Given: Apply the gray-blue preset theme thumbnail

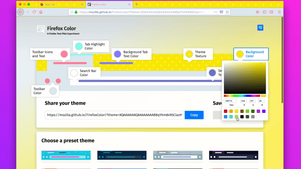Looking at the screenshot, I should (178, 155).
